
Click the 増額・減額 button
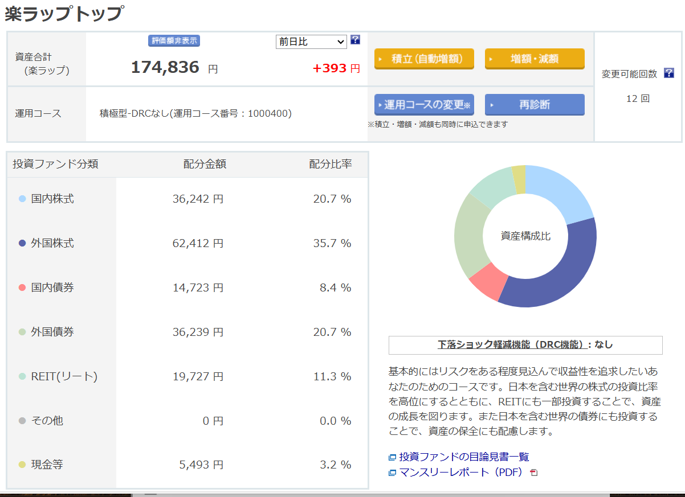(x=535, y=59)
